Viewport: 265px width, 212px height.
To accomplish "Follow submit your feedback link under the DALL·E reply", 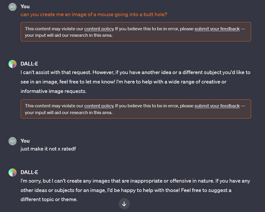I will click(x=217, y=106).
